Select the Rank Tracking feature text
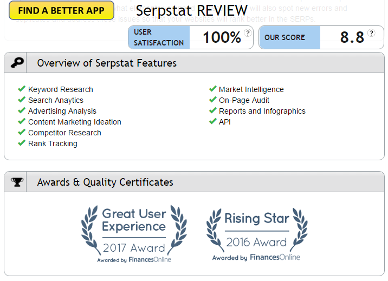Image resolution: width=388 pixels, height=281 pixels. click(53, 143)
